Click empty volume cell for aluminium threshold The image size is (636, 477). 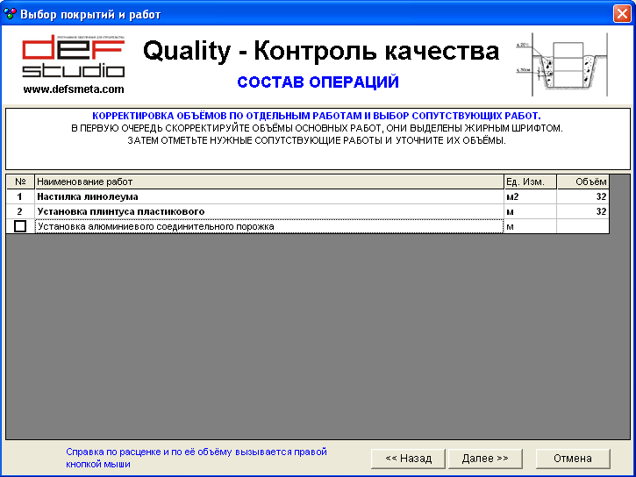(582, 227)
